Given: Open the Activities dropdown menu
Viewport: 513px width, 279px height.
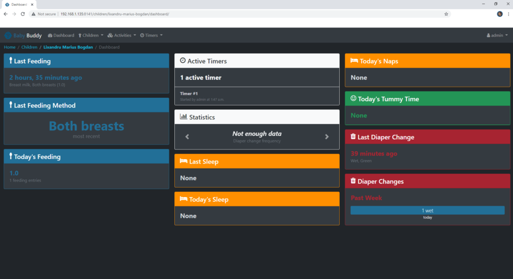Looking at the screenshot, I should point(122,36).
